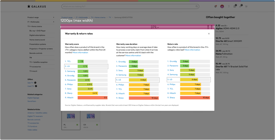
Task: Close the Warranty & return rates dialog
Action: pos(209,34)
